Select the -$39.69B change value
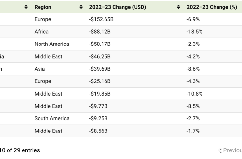Screen dimensions: 242x159 [100, 69]
